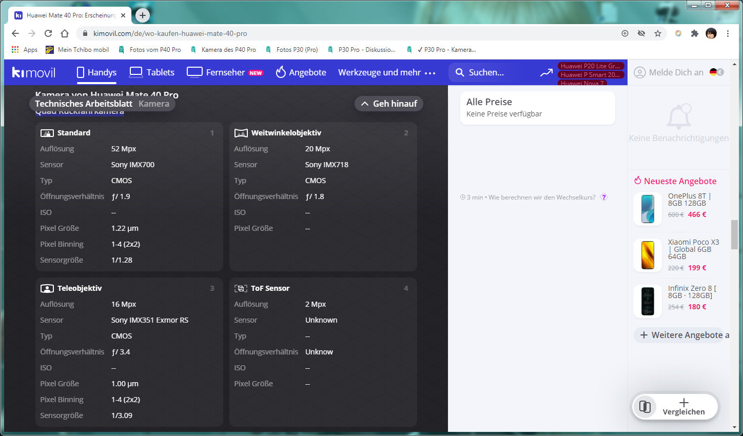This screenshot has width=743, height=436.
Task: Click the Sony IMX718 sensor value
Action: tap(327, 165)
